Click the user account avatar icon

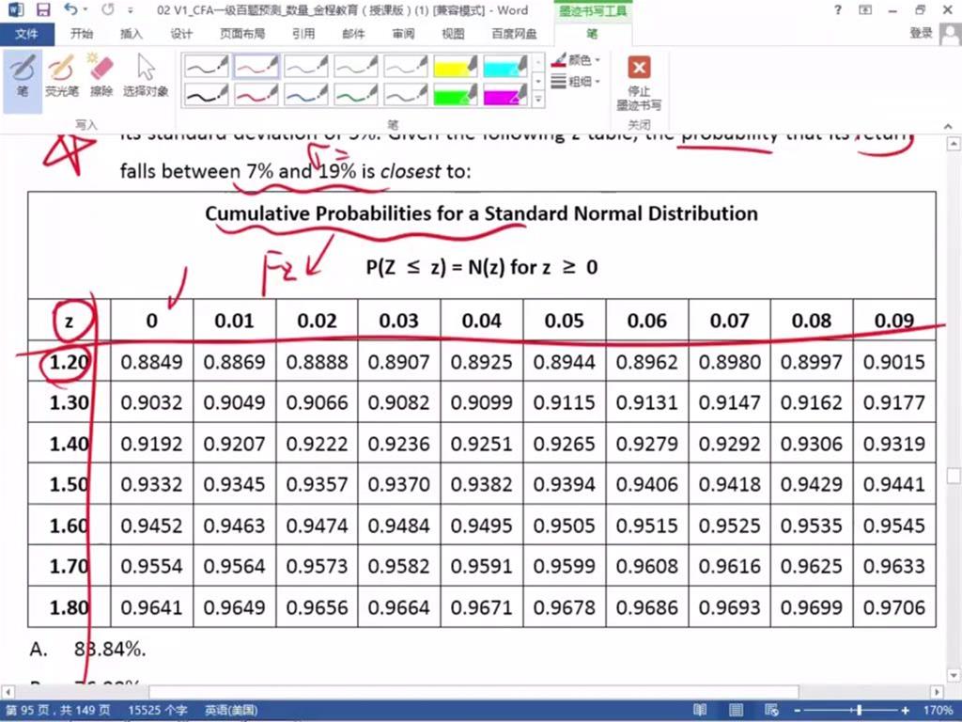pos(951,34)
